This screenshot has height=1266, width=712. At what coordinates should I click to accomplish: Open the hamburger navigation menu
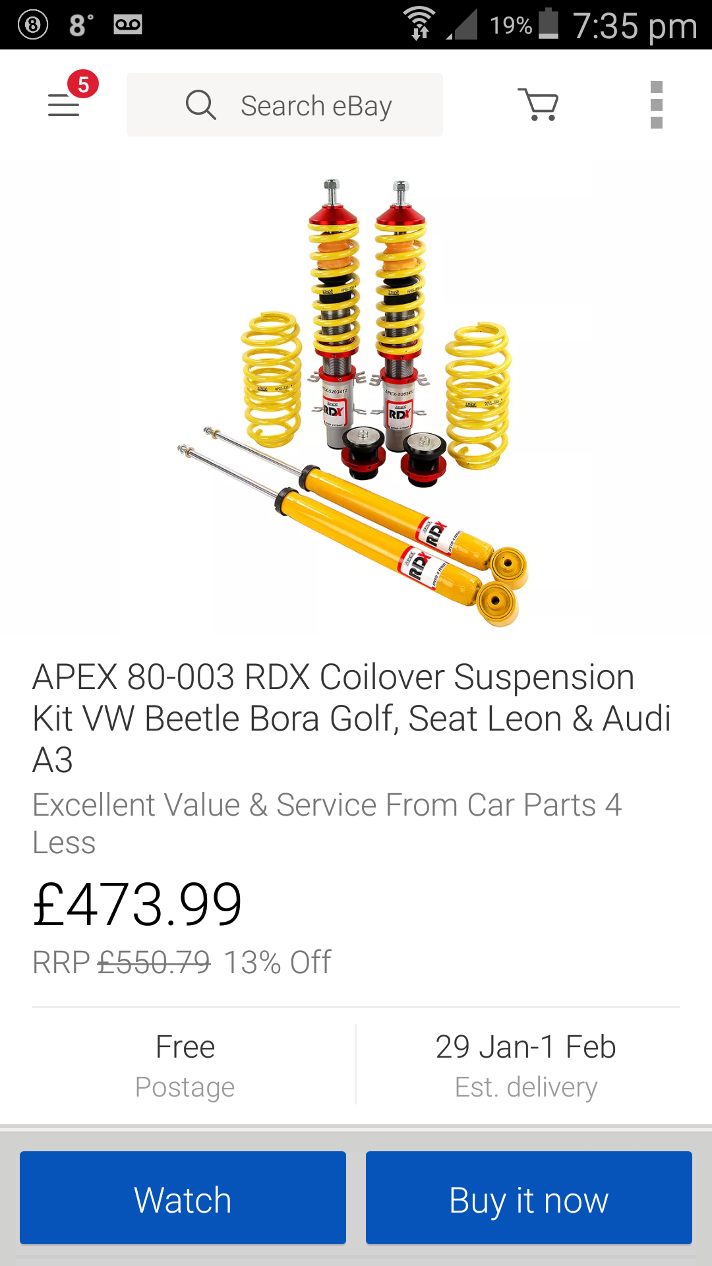tap(64, 105)
